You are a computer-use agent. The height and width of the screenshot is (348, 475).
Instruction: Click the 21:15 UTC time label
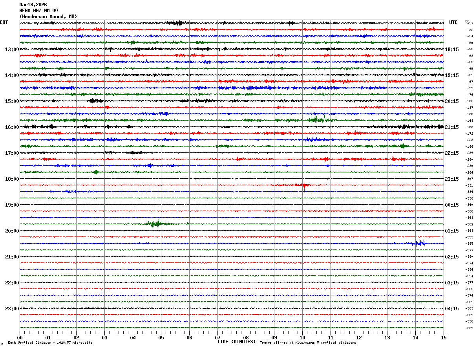coord(452,127)
